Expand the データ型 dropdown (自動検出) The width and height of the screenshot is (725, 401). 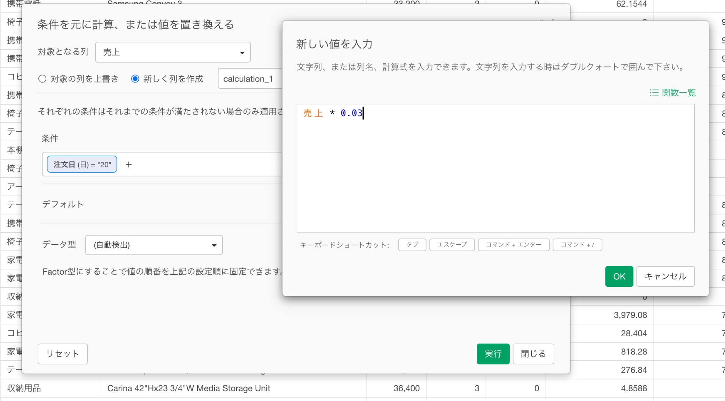(x=154, y=245)
